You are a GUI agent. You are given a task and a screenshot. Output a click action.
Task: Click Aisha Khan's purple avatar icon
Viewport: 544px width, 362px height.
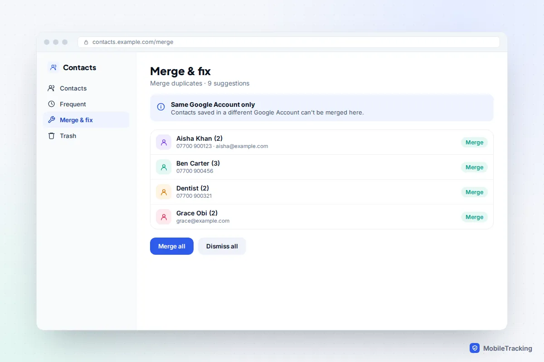164,142
